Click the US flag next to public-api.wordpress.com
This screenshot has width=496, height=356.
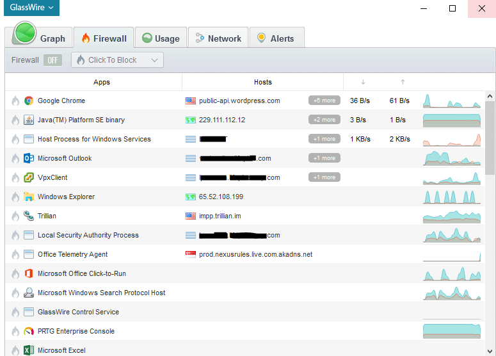pyautogui.click(x=191, y=101)
